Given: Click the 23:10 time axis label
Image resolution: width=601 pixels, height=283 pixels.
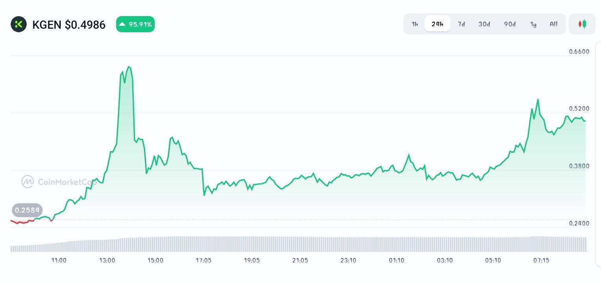Looking at the screenshot, I should click(348, 260).
